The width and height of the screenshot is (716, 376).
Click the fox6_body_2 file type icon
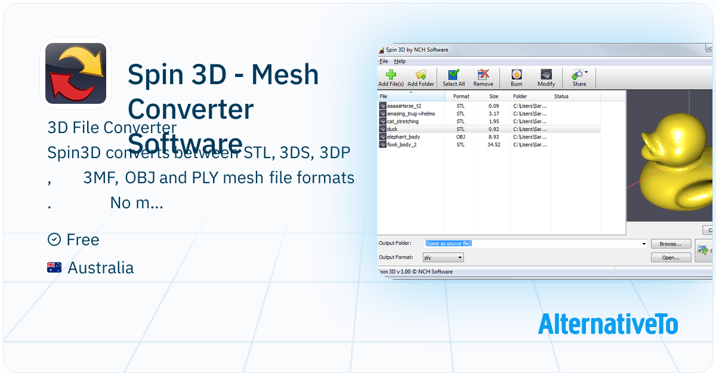tap(382, 144)
